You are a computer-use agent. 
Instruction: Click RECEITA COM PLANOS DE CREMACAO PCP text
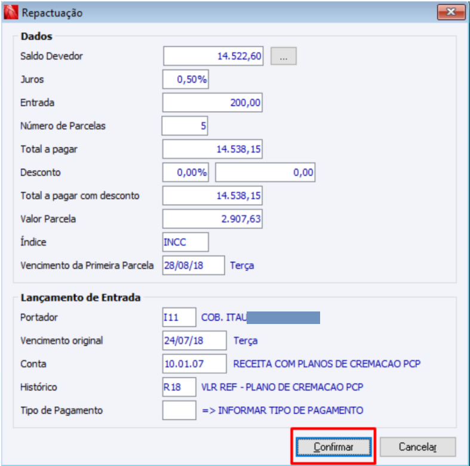327,364
